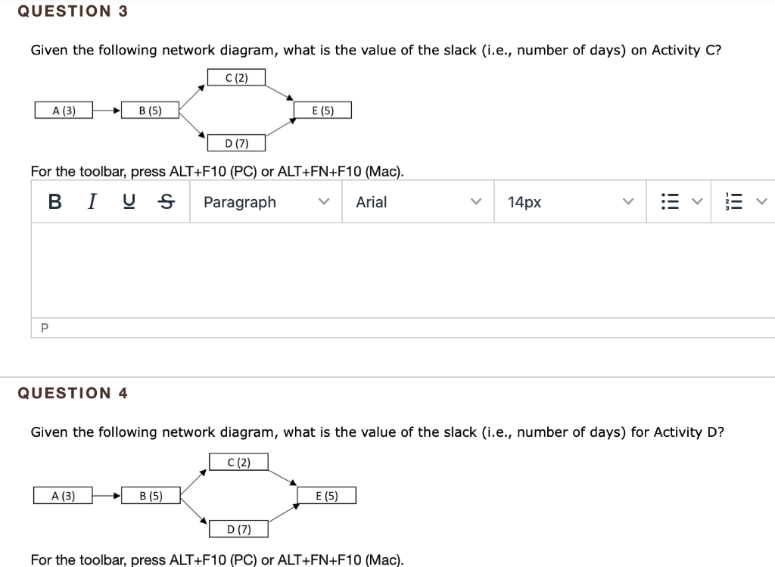Select the QUESTION 3 heading
Screen dimensions: 775x567
click(x=73, y=11)
